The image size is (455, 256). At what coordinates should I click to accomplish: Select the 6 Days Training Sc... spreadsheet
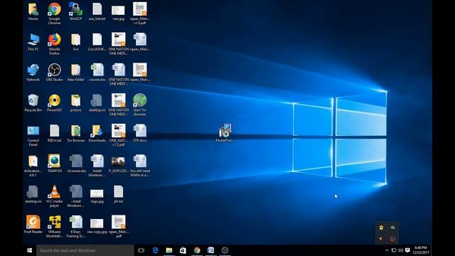(76, 226)
